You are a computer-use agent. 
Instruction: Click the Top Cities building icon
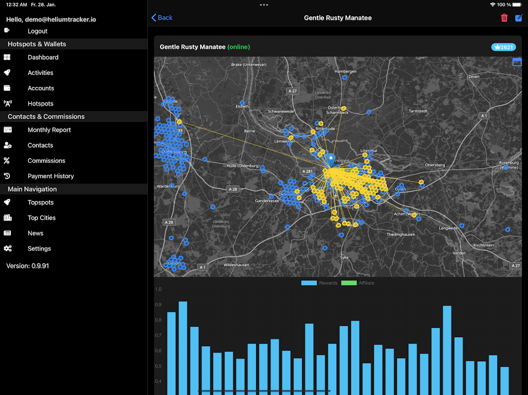point(7,218)
